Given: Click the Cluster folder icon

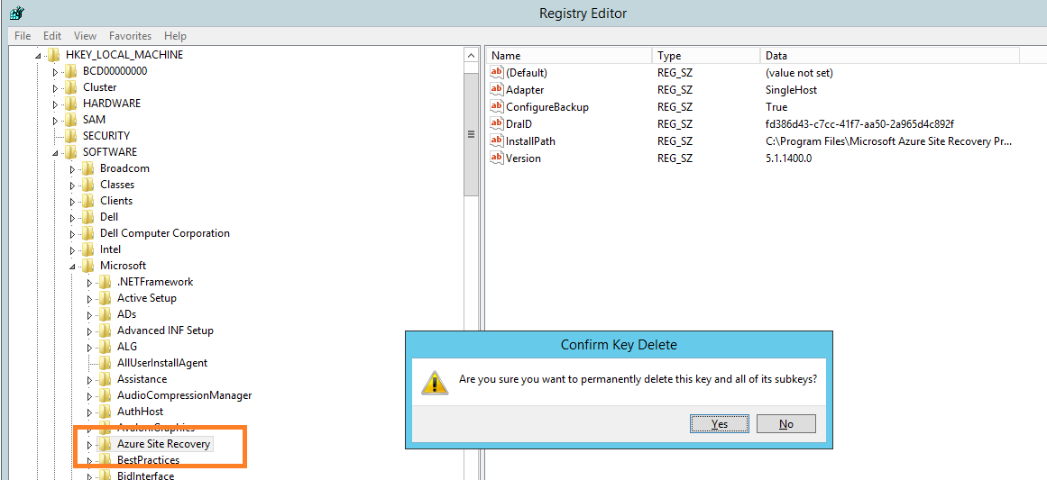Looking at the screenshot, I should coord(70,86).
